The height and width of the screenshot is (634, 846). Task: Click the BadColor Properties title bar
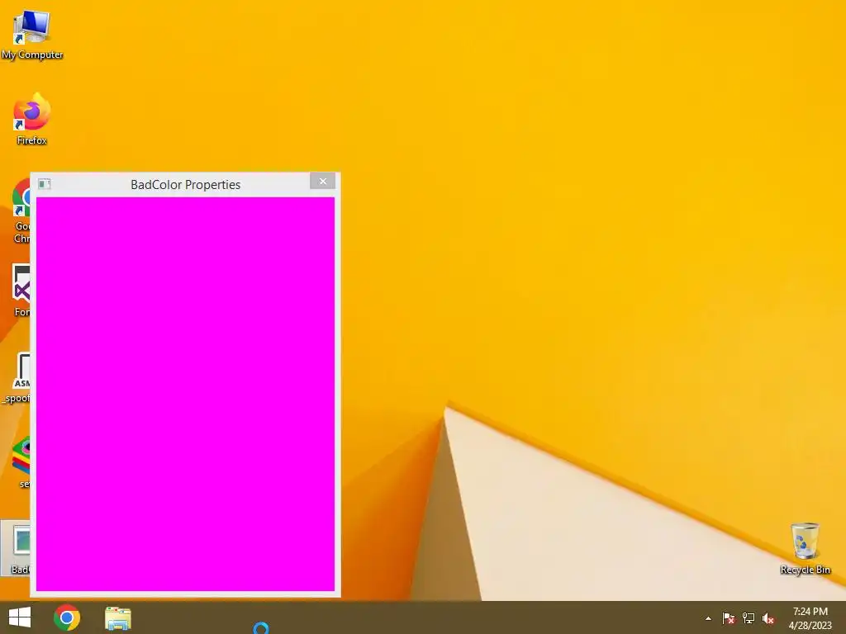pyautogui.click(x=185, y=184)
